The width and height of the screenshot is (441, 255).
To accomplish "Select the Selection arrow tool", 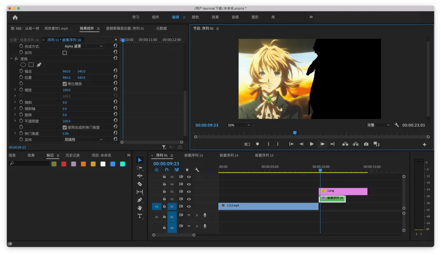I will [140, 160].
